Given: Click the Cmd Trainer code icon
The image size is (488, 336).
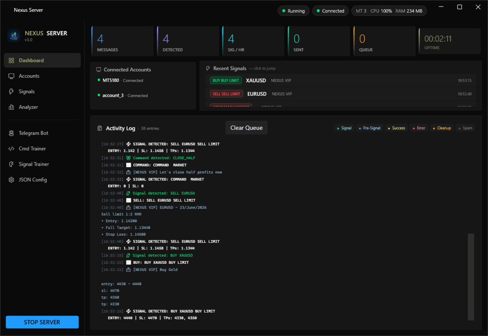Looking at the screenshot, I should point(11,149).
